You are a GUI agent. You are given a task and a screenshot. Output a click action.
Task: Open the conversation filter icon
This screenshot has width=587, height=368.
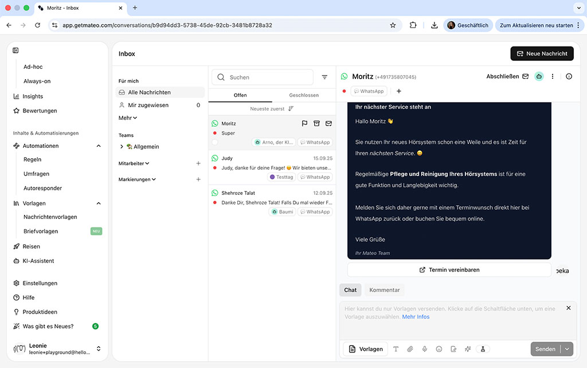324,77
